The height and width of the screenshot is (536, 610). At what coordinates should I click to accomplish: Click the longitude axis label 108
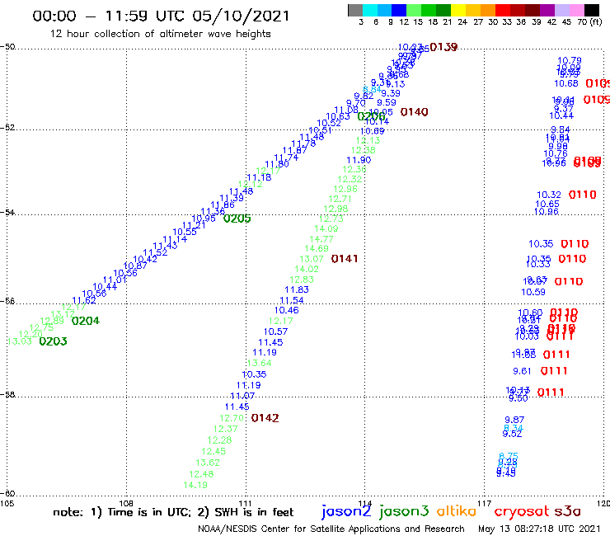125,503
